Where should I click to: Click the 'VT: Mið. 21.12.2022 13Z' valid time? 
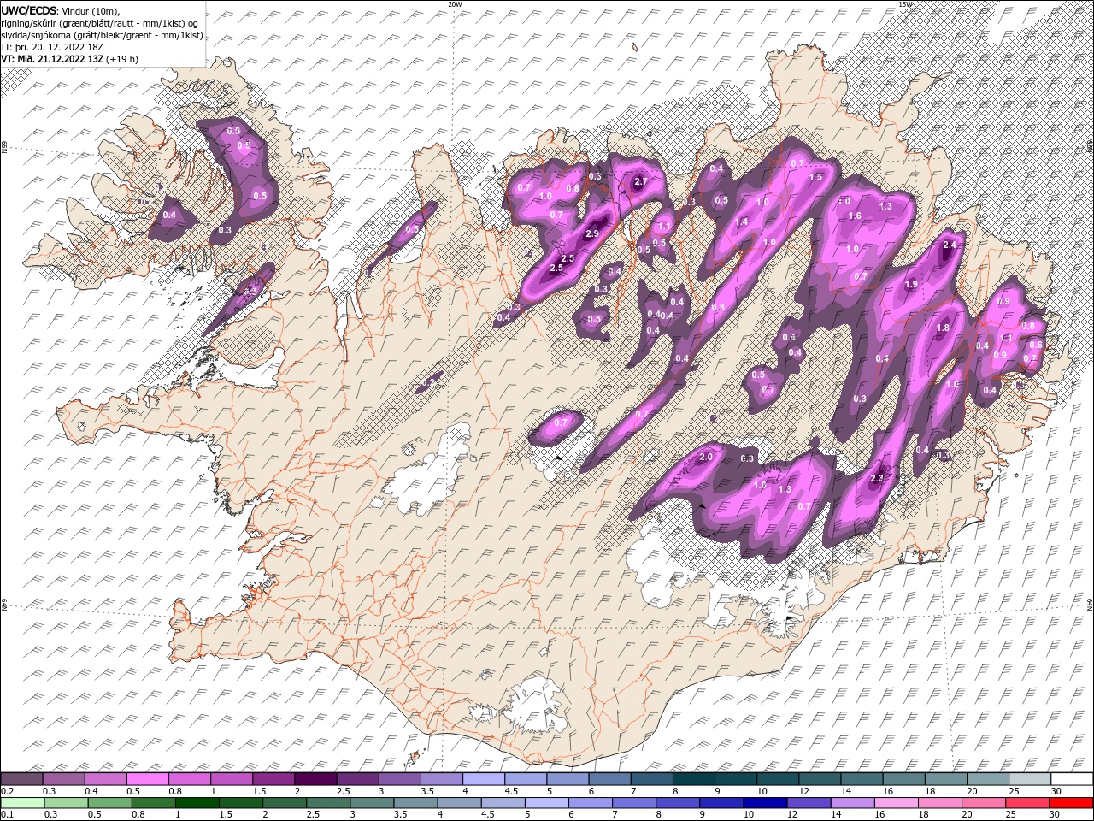(x=53, y=59)
